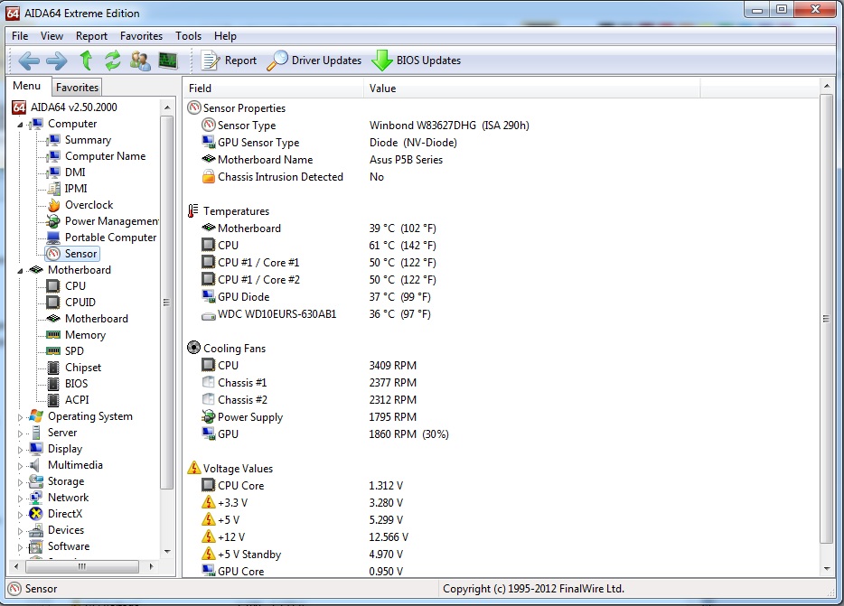Click the tree pane horizontal scrollbar
The image size is (844, 606).
[x=82, y=566]
